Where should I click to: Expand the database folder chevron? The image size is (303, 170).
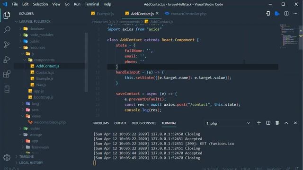click(20, 29)
